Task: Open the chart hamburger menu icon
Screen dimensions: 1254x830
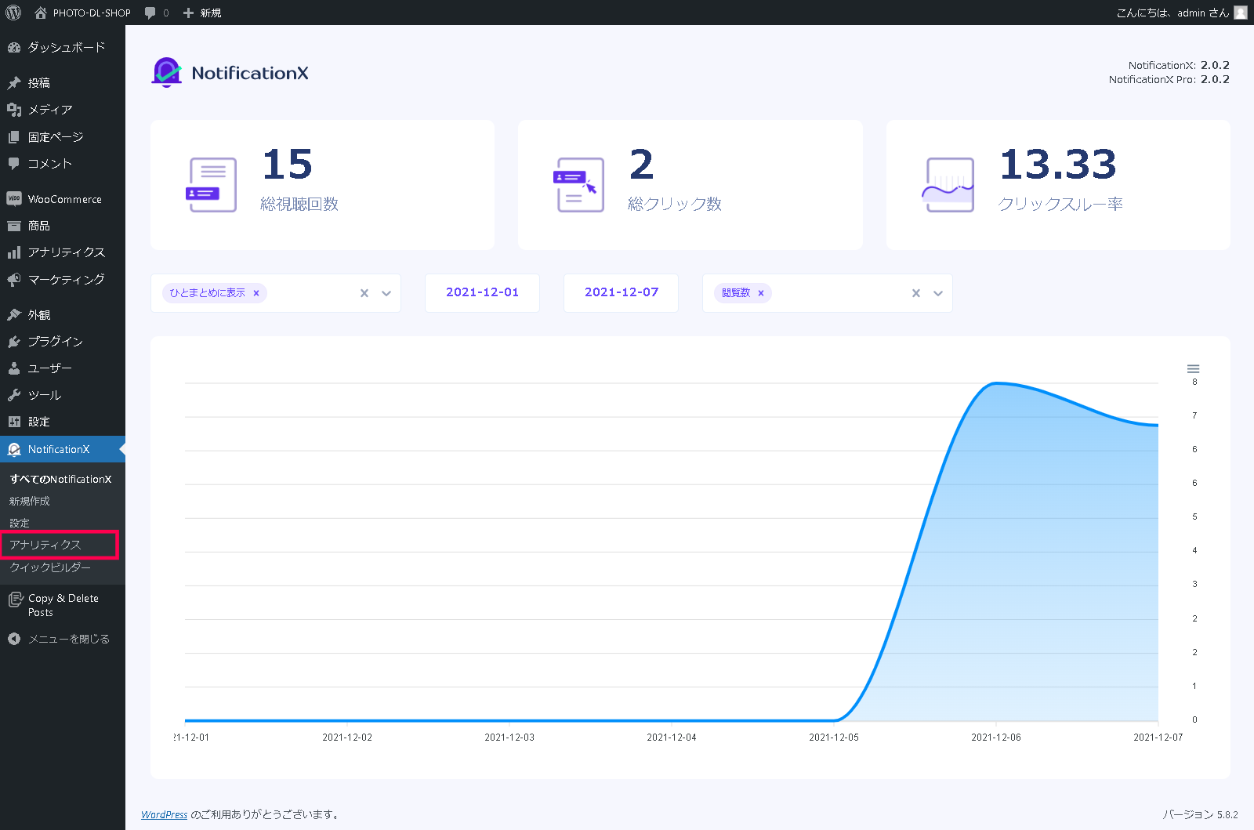Action: [1193, 368]
